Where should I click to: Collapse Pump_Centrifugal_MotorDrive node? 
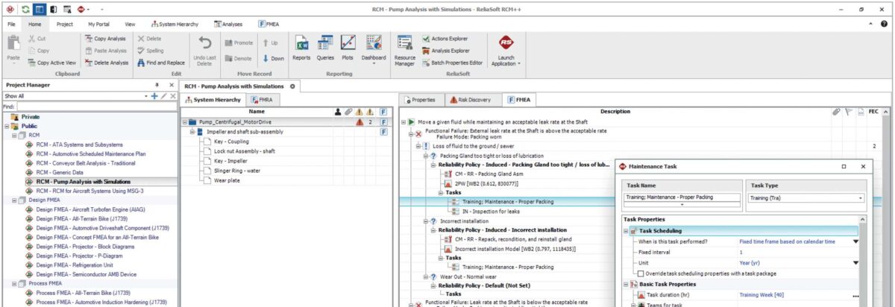tap(185, 121)
